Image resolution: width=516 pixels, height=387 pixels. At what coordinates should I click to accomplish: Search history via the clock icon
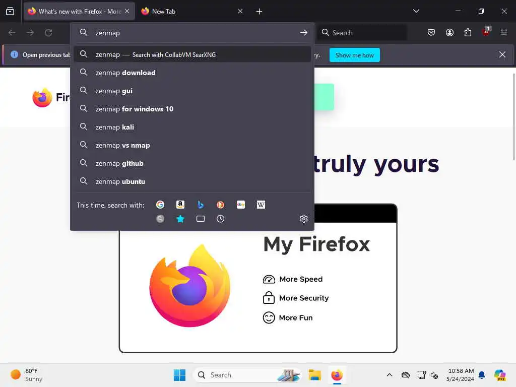point(221,219)
